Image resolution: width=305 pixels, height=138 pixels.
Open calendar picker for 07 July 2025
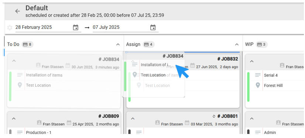click(x=153, y=27)
